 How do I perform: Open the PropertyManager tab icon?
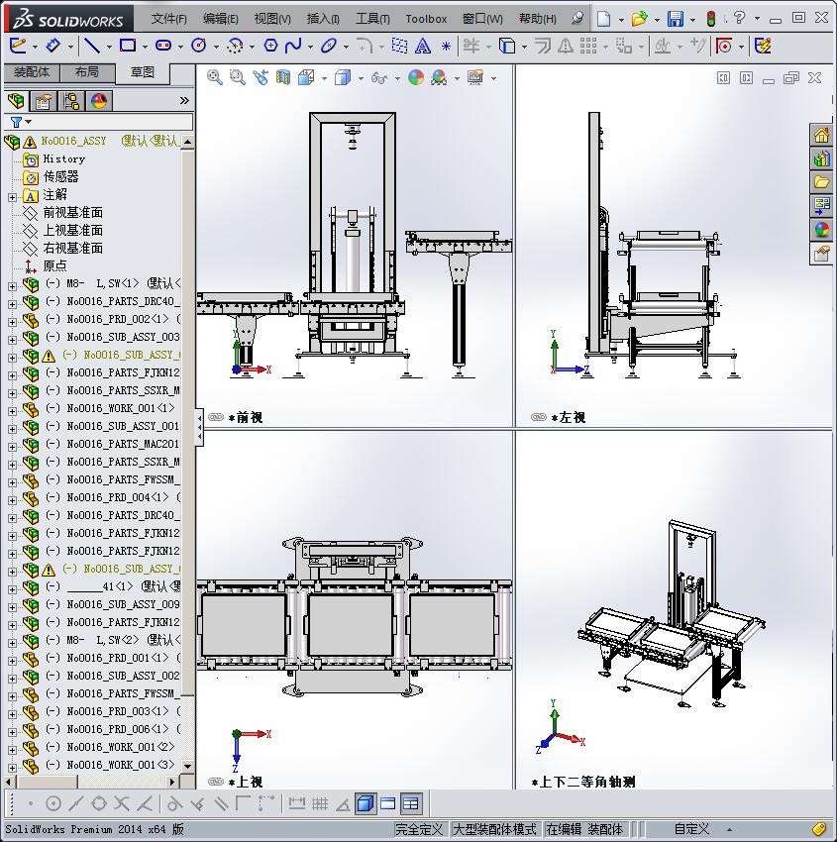click(44, 101)
